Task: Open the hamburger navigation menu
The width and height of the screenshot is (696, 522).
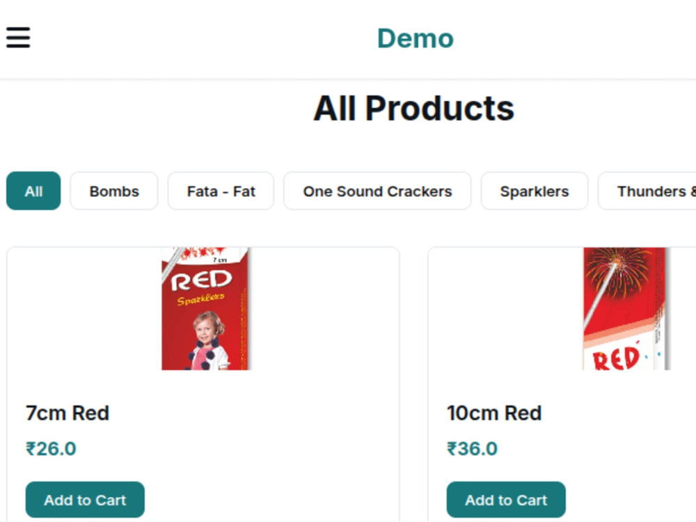Action: click(18, 38)
